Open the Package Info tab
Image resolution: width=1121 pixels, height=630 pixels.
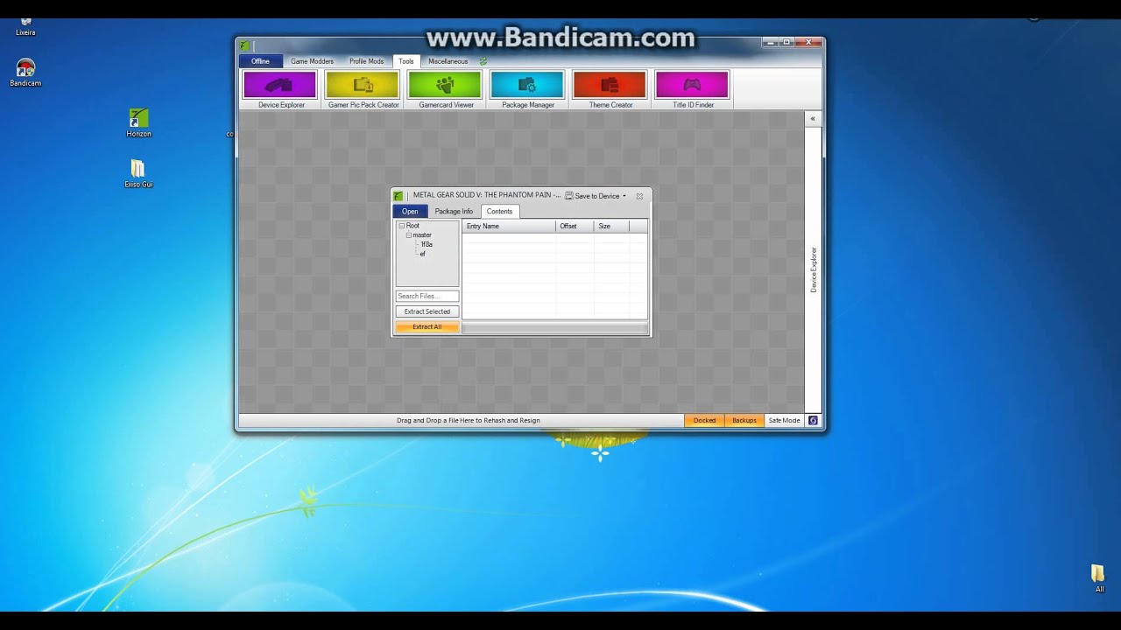coord(454,212)
